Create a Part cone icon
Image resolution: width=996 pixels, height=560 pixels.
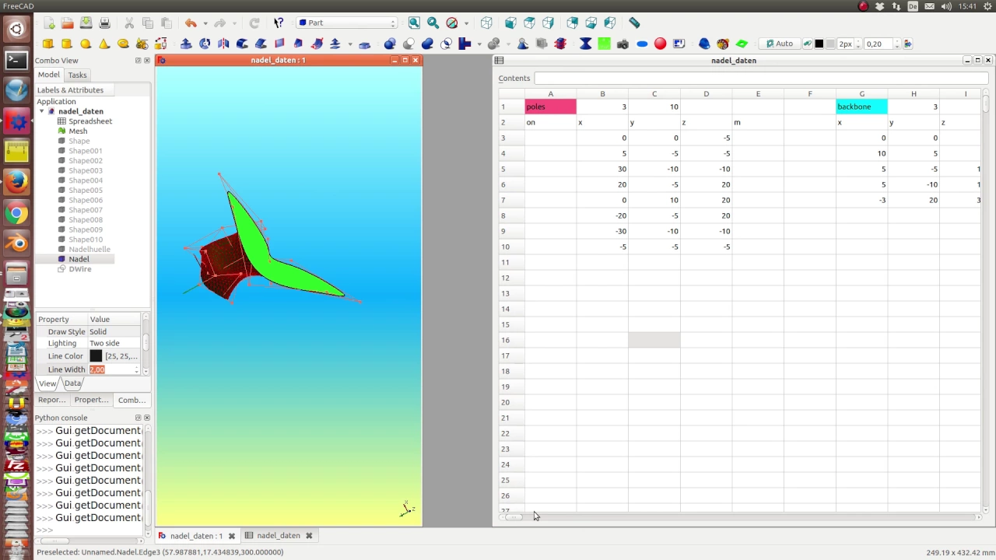click(104, 44)
